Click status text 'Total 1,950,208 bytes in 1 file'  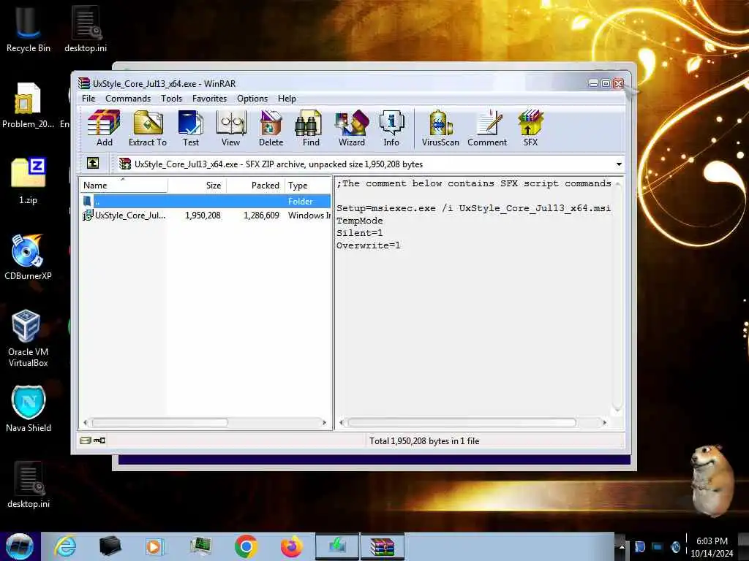coord(424,440)
